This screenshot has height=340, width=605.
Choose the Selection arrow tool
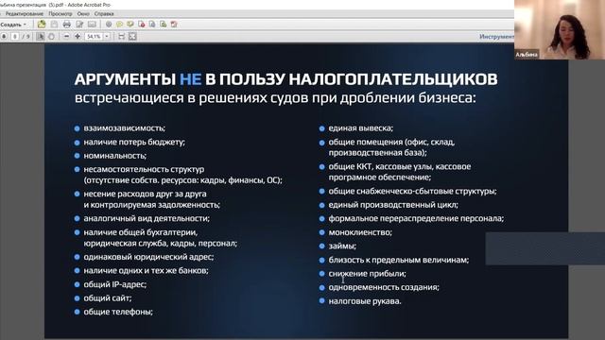tap(41, 36)
